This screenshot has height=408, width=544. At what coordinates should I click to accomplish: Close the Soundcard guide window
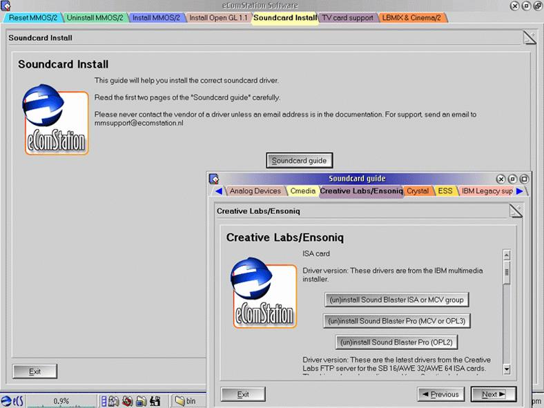click(x=501, y=179)
